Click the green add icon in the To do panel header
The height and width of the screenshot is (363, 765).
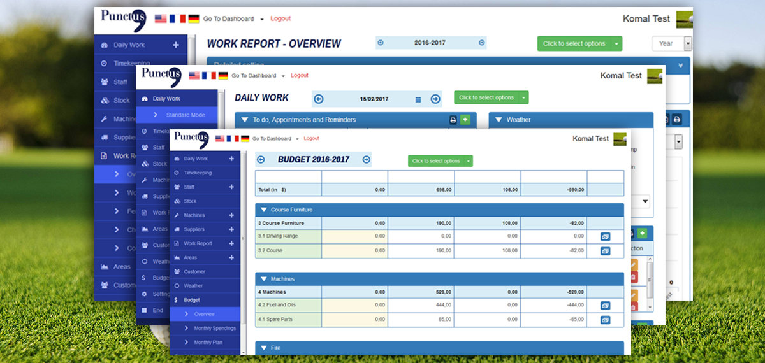465,120
